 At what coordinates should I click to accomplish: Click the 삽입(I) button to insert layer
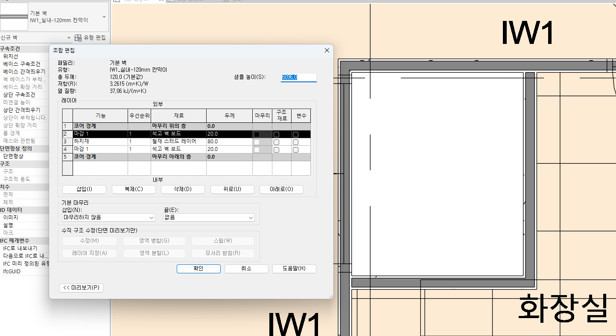point(84,189)
